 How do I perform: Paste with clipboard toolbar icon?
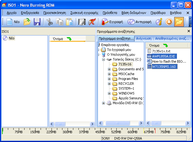click(x=69, y=22)
